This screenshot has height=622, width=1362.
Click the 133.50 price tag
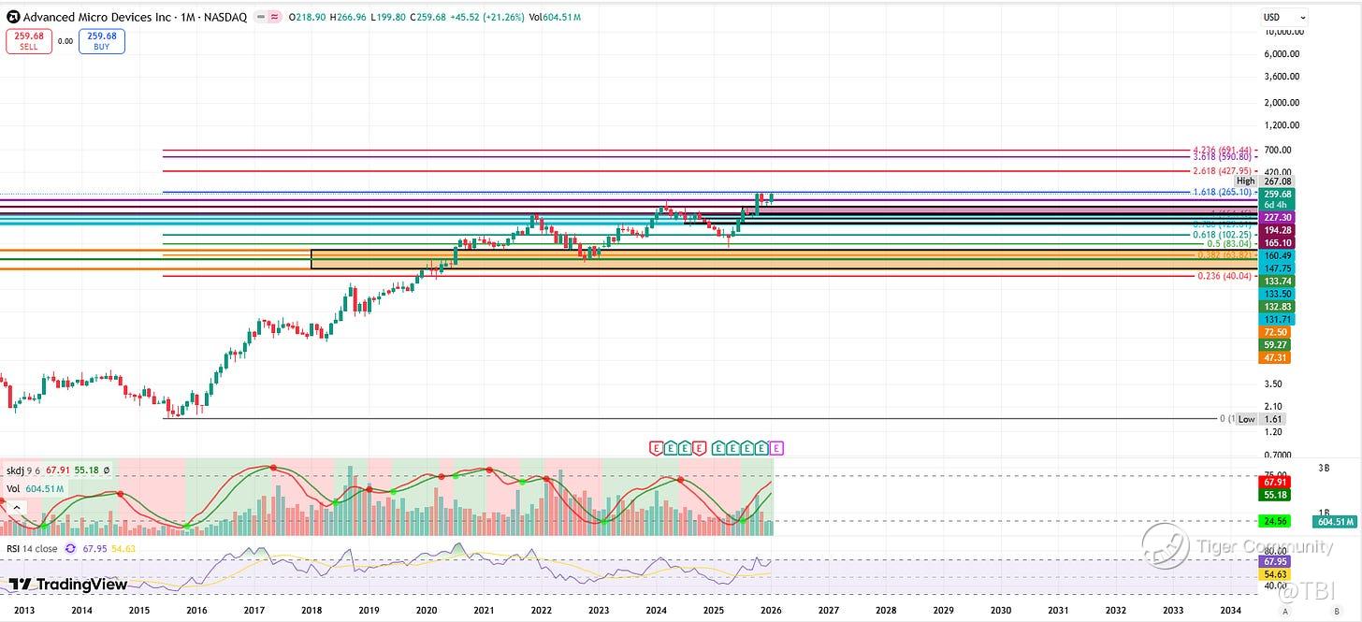click(x=1278, y=294)
